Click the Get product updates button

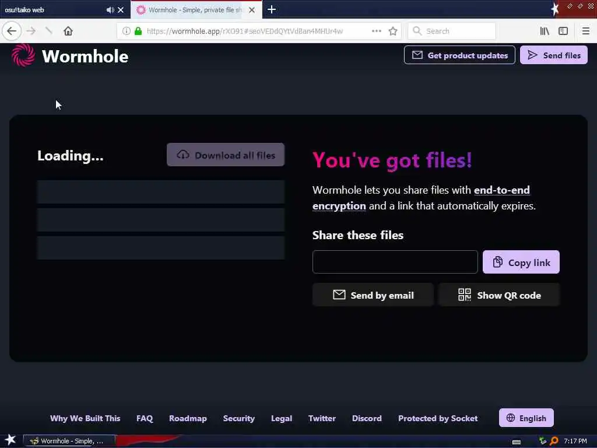click(x=459, y=55)
